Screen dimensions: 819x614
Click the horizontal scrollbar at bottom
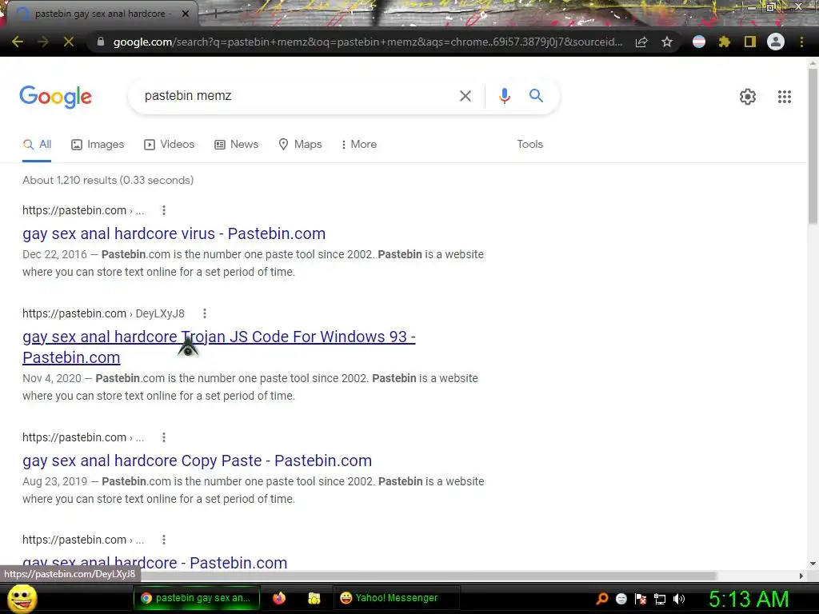click(429, 576)
